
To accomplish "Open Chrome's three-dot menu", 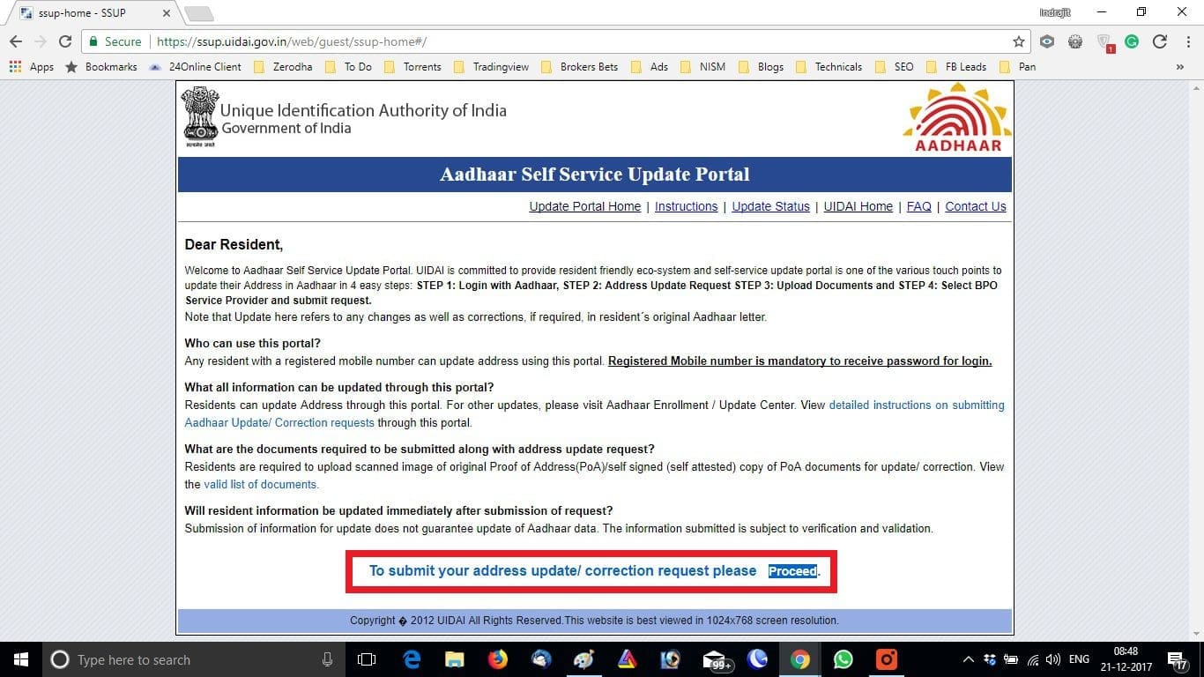I will click(x=1189, y=41).
